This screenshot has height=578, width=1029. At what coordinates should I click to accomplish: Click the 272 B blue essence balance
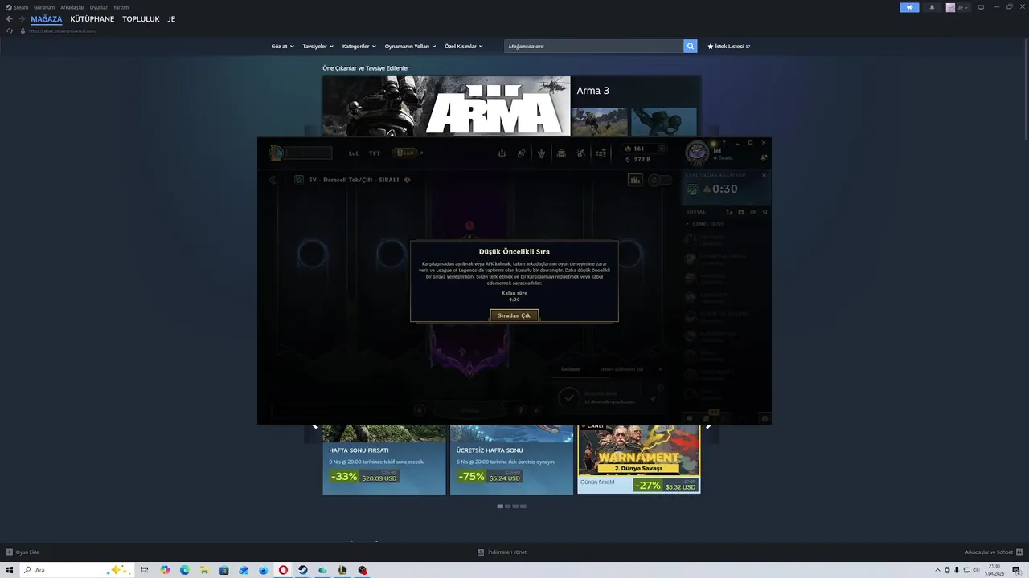637,160
